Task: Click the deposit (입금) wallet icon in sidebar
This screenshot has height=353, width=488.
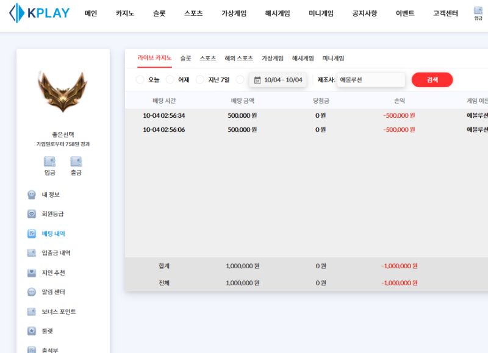Action: pyautogui.click(x=49, y=162)
